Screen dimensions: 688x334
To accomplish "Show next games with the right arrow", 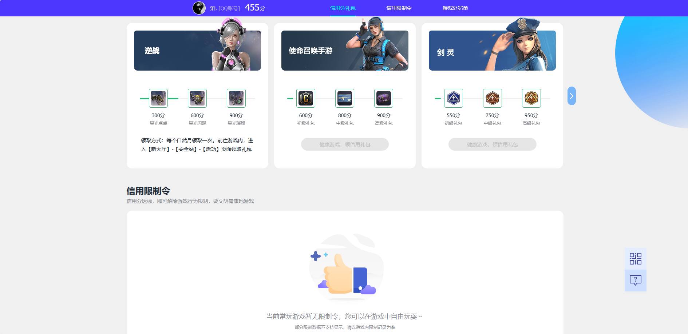I will tap(572, 96).
